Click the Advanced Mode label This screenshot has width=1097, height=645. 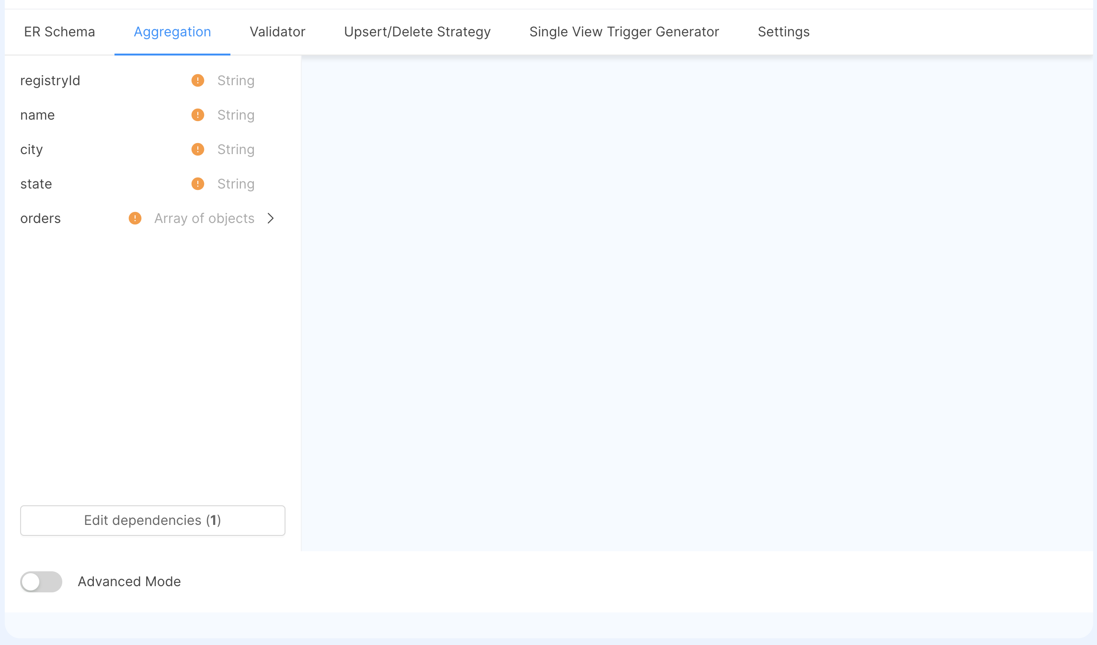[129, 582]
